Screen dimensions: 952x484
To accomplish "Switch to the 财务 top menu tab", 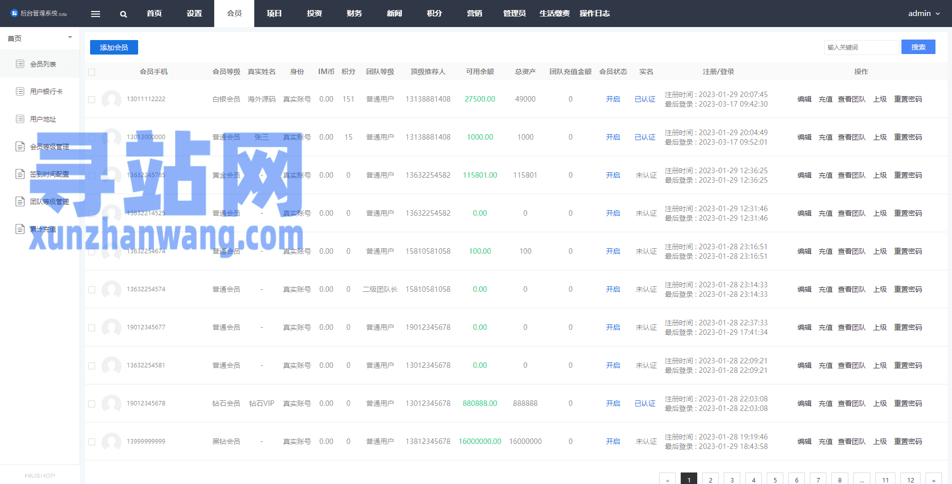I will click(x=354, y=14).
